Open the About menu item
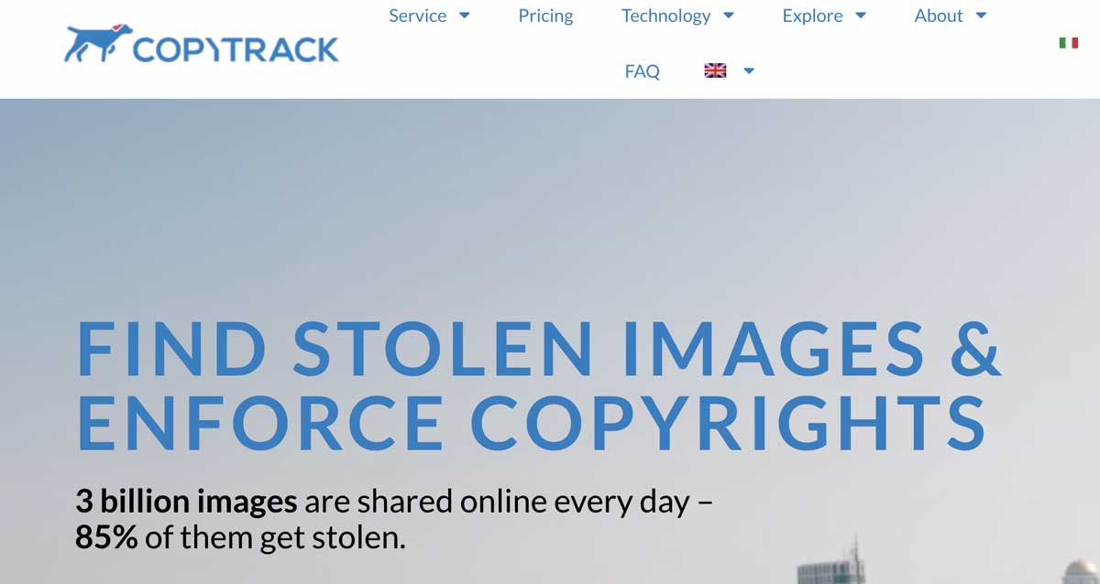Image resolution: width=1100 pixels, height=584 pixels. coord(939,16)
